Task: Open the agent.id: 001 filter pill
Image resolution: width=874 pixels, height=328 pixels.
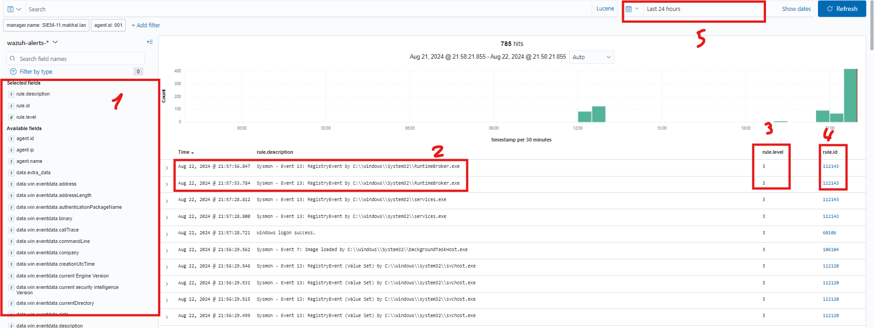Action: click(x=108, y=25)
